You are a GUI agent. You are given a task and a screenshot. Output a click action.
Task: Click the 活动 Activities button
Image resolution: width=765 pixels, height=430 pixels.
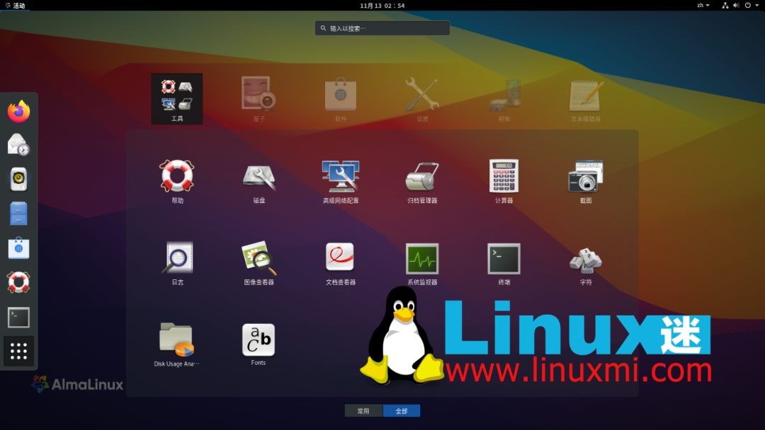point(15,6)
